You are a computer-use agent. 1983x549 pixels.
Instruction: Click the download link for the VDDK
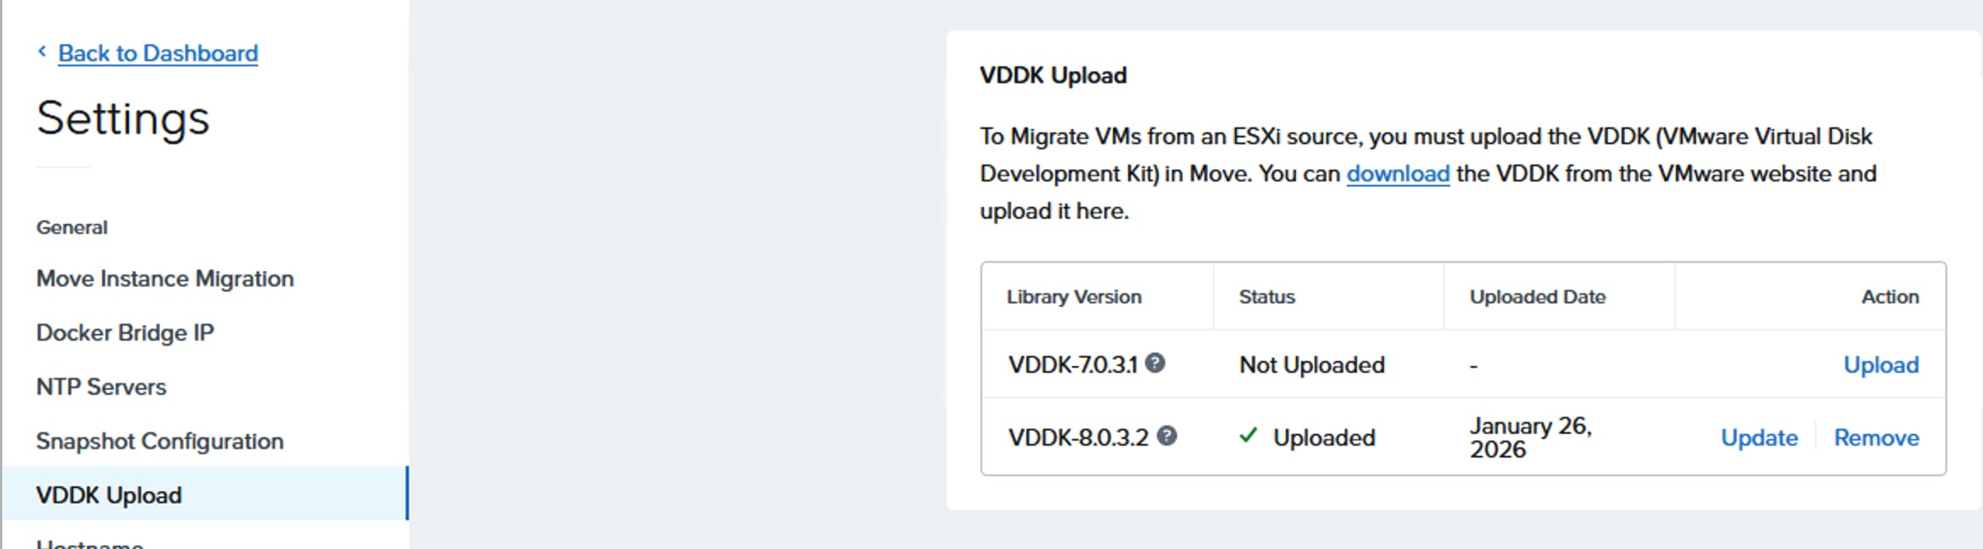pos(1398,174)
